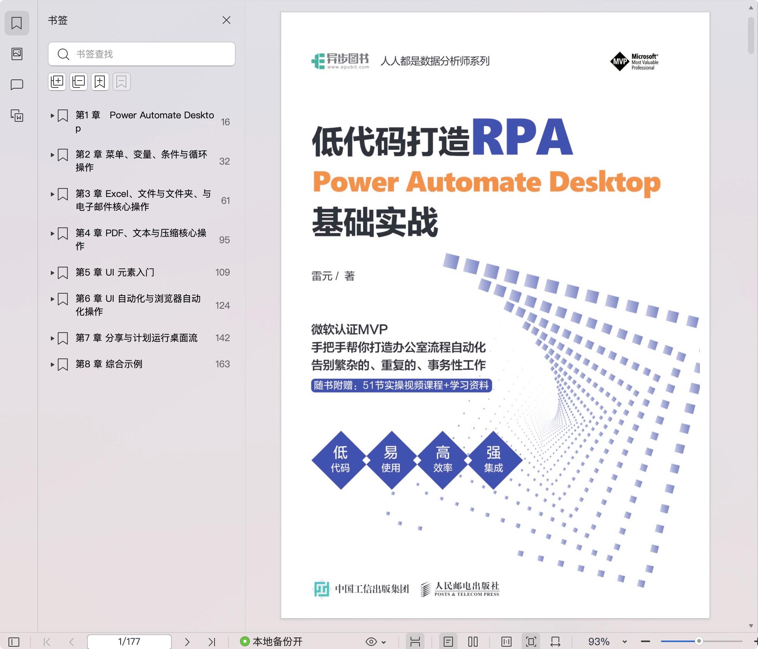Click the vertical scrollbar thumb
This screenshot has width=758, height=649.
(751, 35)
